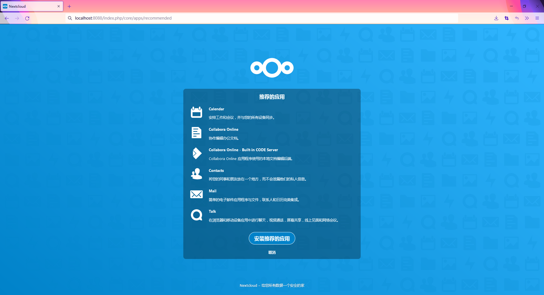The image size is (544, 295).
Task: Go forward using the browser forward arrow
Action: pyautogui.click(x=17, y=18)
